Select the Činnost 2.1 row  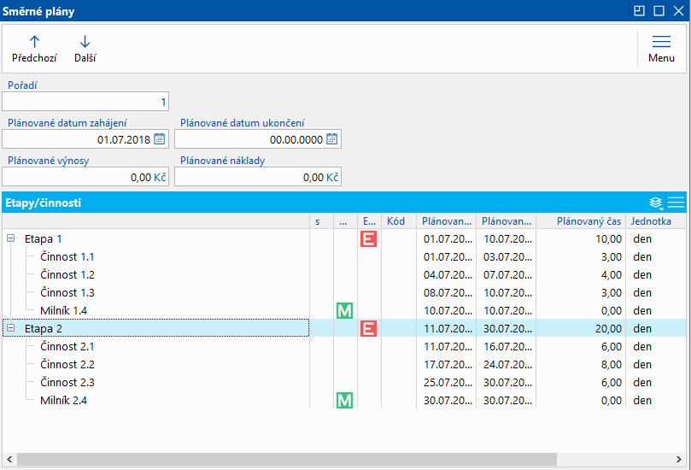pyautogui.click(x=344, y=347)
